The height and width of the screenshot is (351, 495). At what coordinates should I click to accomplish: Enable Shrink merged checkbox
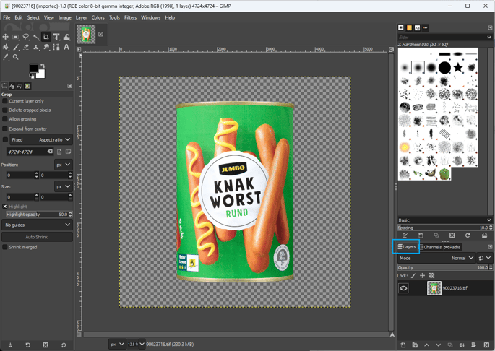(x=5, y=247)
